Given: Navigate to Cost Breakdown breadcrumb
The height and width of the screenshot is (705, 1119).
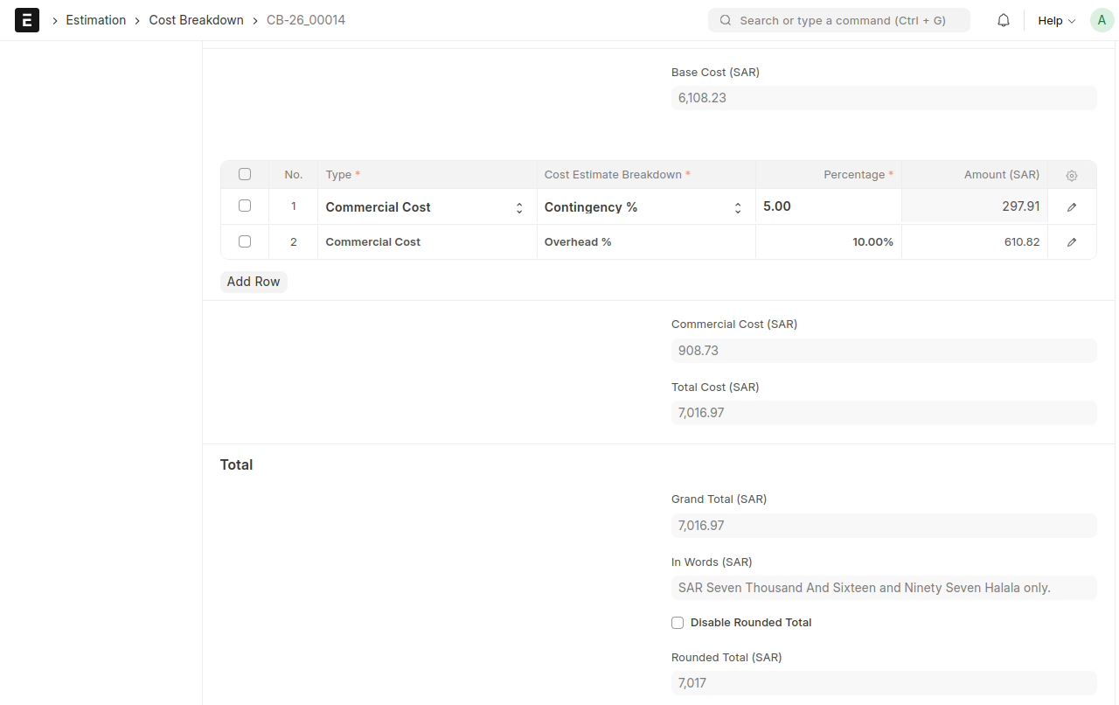Looking at the screenshot, I should coord(196,20).
